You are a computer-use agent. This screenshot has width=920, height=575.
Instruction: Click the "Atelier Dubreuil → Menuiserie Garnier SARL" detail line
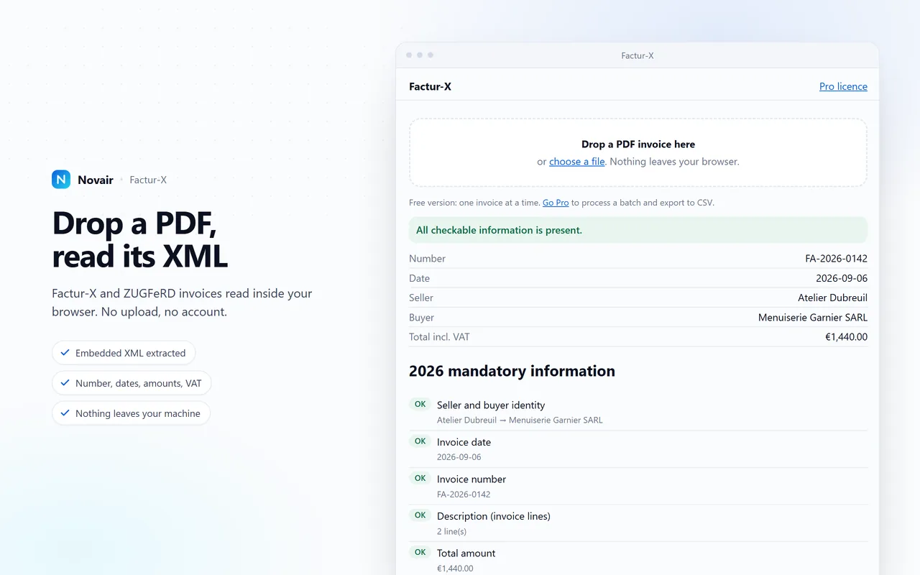[520, 420]
